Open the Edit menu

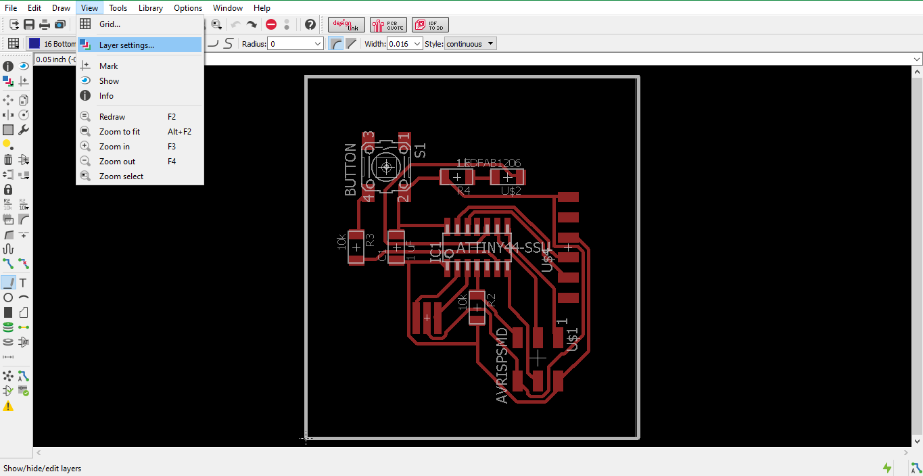(34, 8)
